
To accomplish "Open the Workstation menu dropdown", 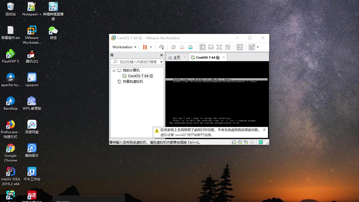I will (124, 47).
